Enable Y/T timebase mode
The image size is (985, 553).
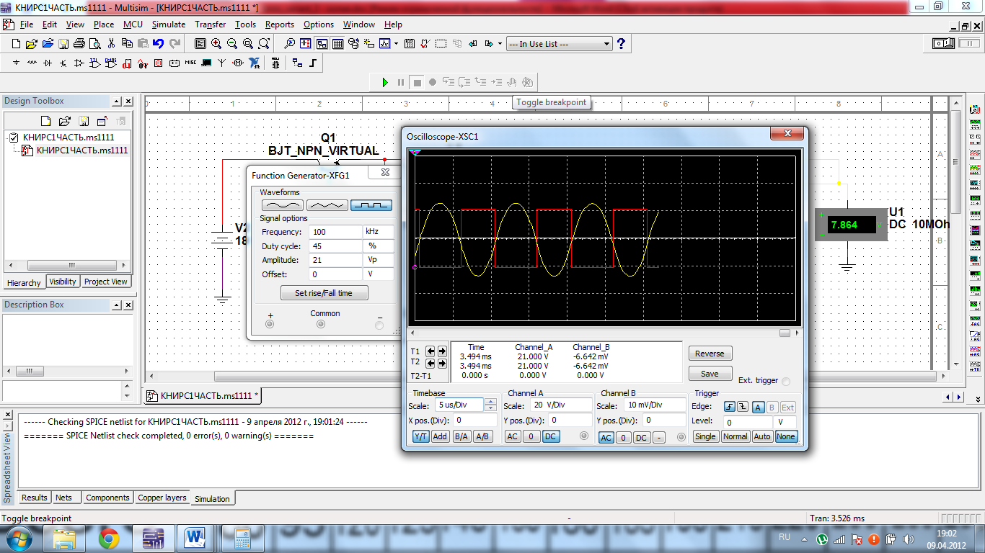(420, 436)
